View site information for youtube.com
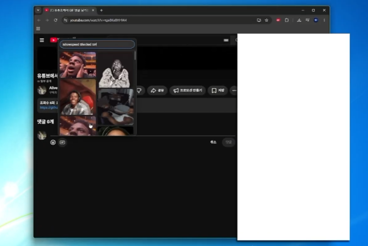 tap(66, 20)
